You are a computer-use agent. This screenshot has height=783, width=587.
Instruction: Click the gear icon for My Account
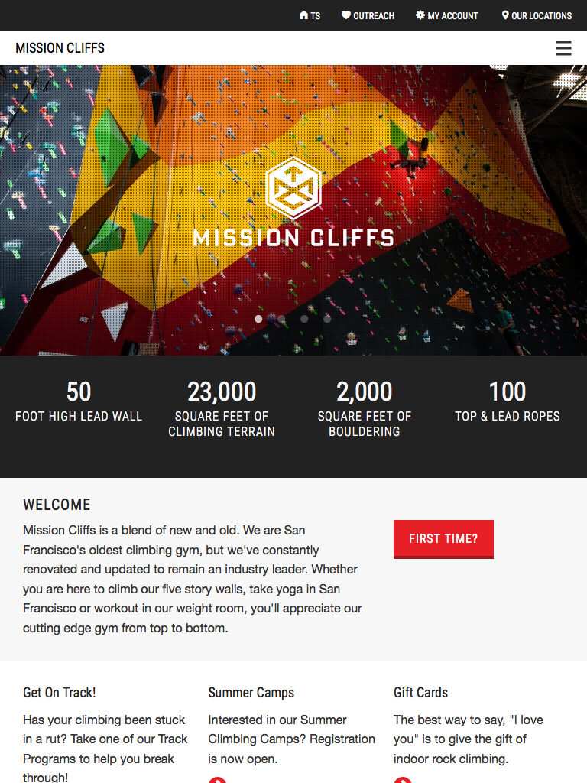tap(420, 15)
